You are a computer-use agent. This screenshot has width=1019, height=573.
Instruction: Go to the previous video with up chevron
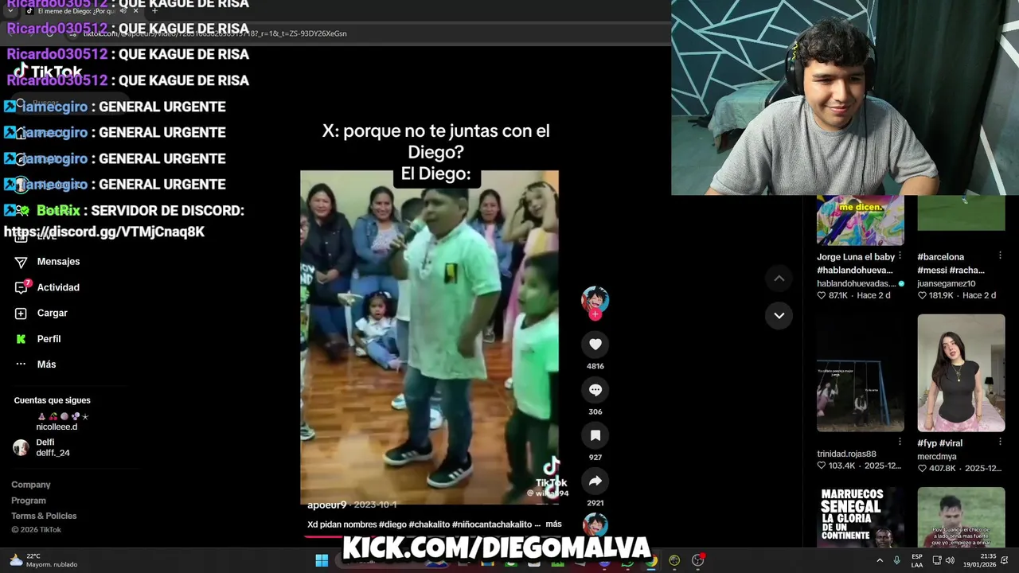pos(779,278)
